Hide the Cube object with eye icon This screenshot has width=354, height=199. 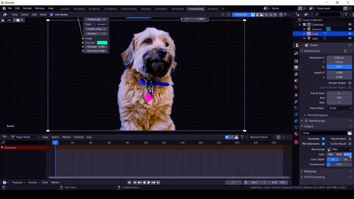pyautogui.click(x=350, y=34)
